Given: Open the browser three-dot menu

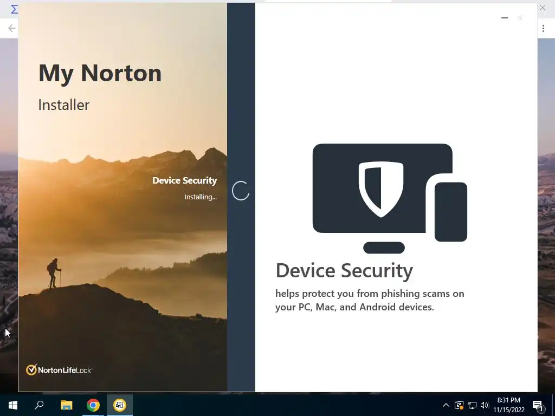Looking at the screenshot, I should pyautogui.click(x=543, y=28).
